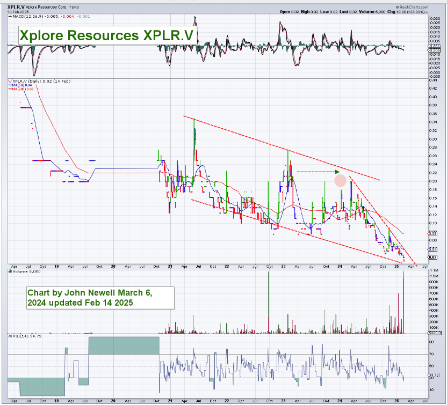Click the High 0.02 value in header
The height and width of the screenshot is (405, 447).
[309, 12]
